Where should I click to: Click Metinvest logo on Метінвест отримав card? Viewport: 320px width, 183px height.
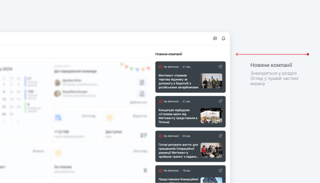[160, 67]
